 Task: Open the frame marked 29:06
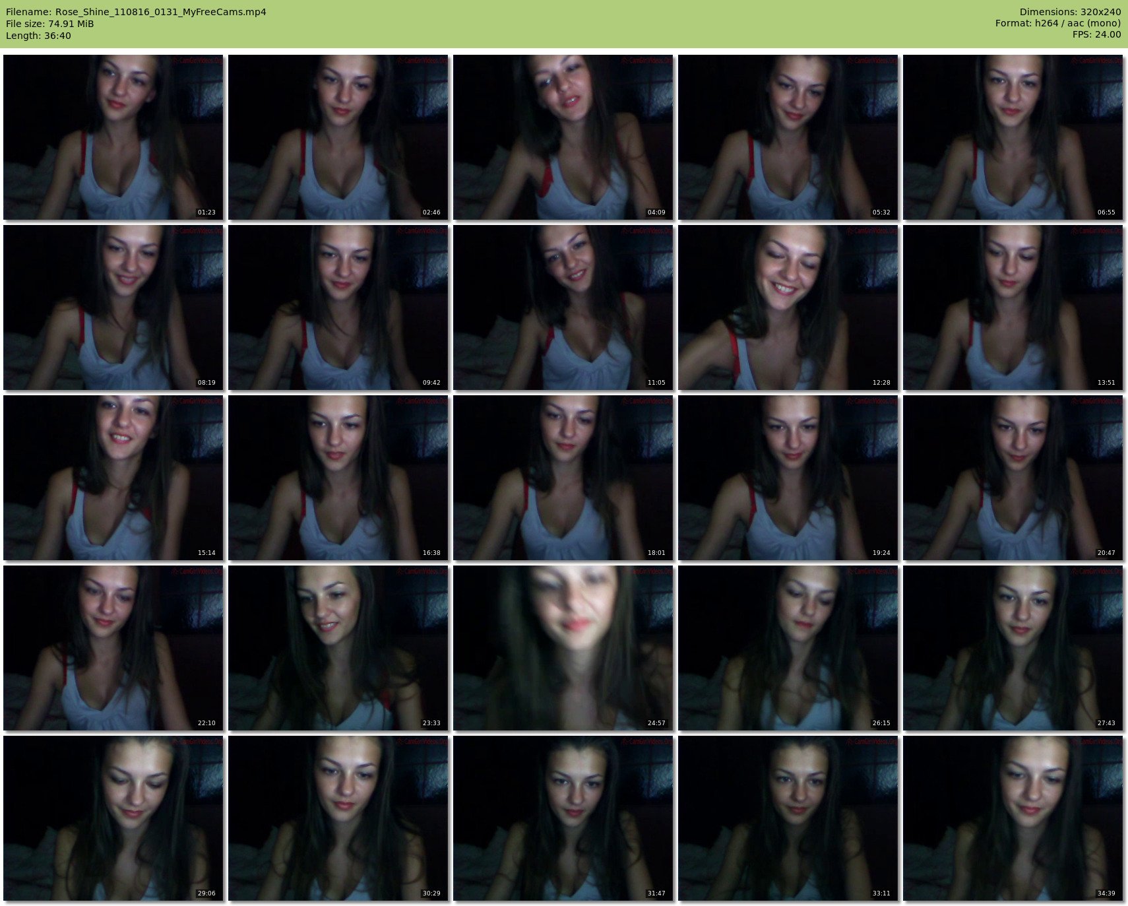click(x=113, y=818)
